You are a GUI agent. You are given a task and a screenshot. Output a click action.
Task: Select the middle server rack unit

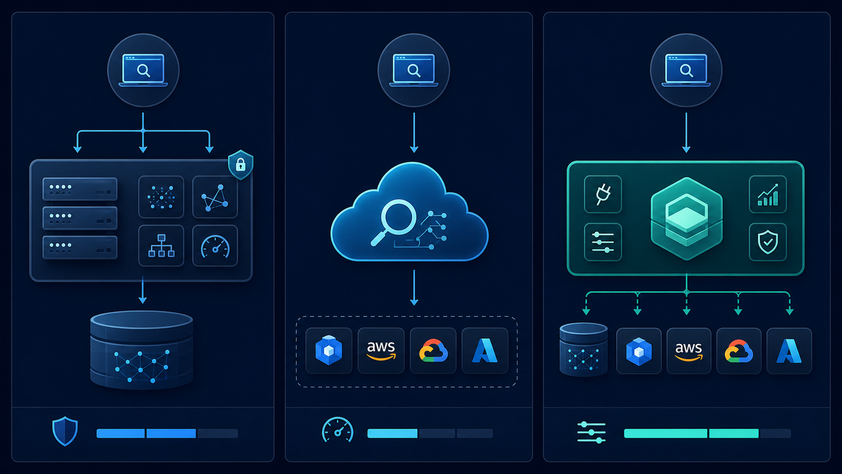[x=80, y=218]
